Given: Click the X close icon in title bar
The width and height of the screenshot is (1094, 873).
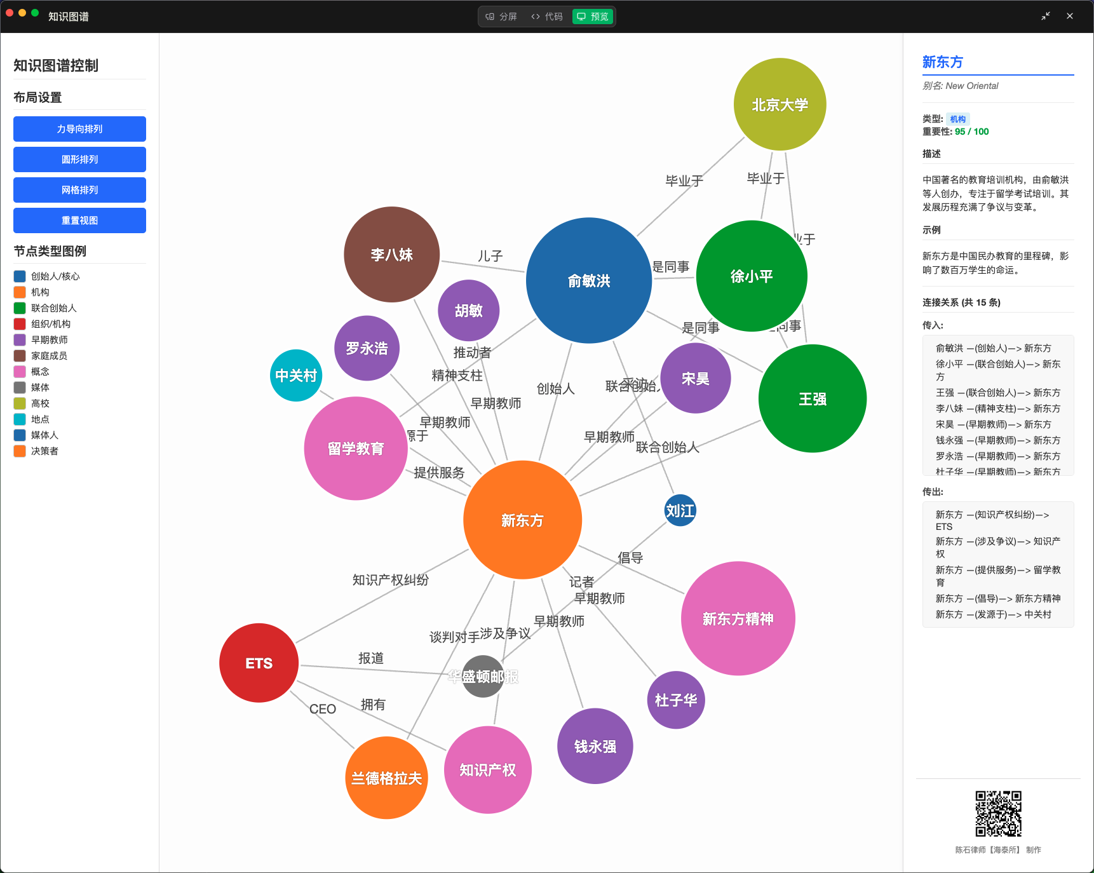Looking at the screenshot, I should click(1070, 17).
